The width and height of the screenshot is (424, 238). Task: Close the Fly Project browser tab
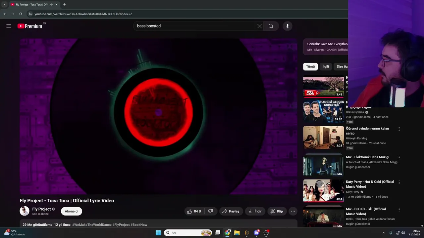point(56,5)
